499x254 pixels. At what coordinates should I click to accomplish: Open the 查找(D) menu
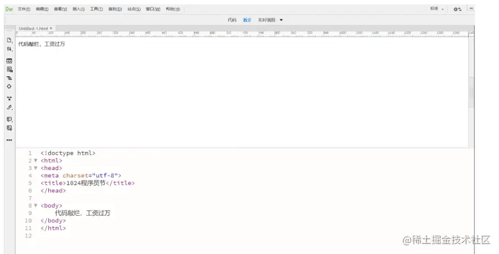tap(115, 9)
